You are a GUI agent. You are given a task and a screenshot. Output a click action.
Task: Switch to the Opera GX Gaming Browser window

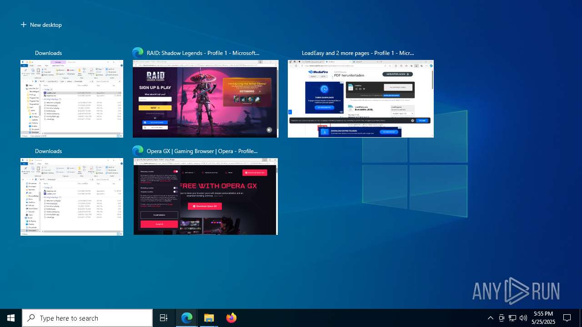click(x=206, y=197)
